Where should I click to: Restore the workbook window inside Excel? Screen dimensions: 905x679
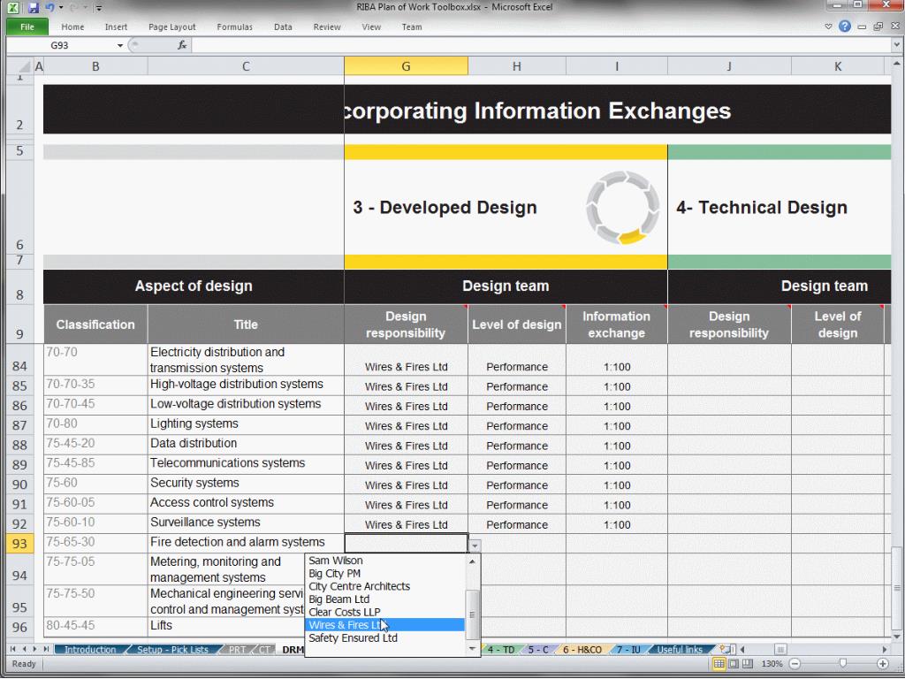(x=878, y=27)
